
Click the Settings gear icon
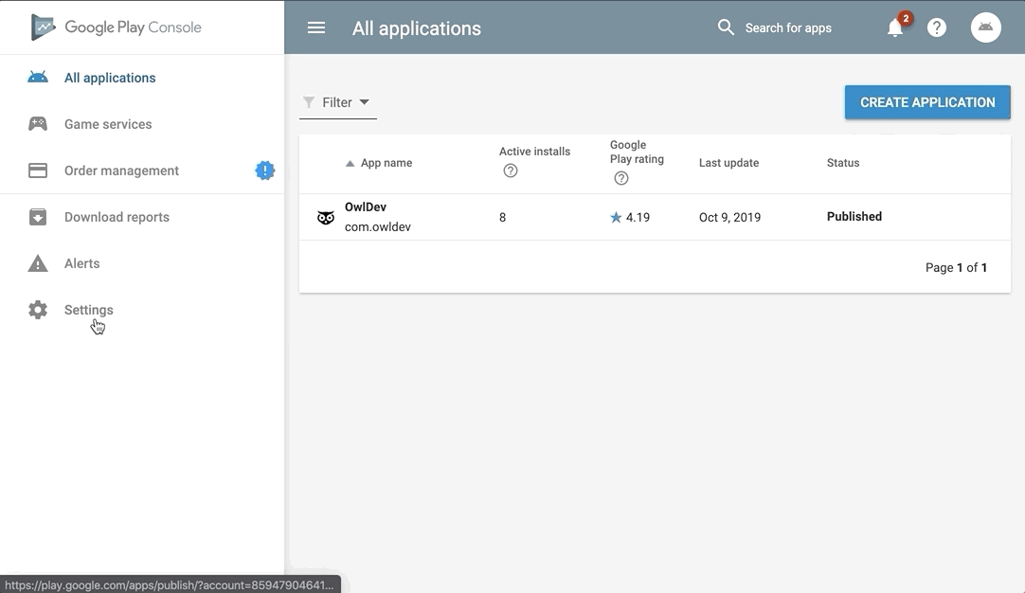[38, 310]
